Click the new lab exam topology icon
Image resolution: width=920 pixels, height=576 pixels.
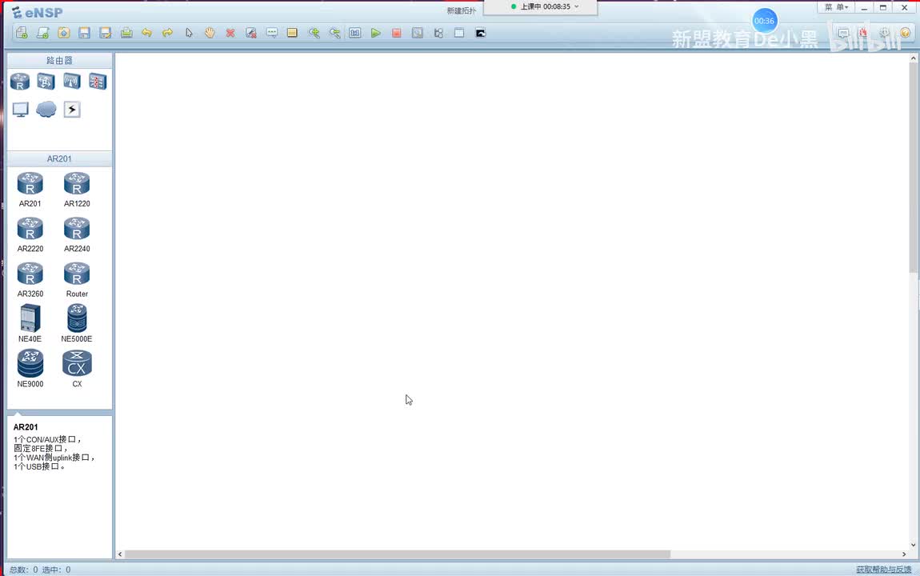[43, 33]
